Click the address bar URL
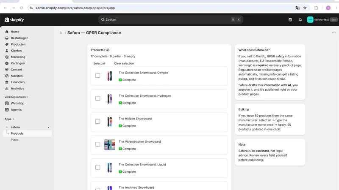Image resolution: width=339 pixels, height=190 pixels. 75,8
